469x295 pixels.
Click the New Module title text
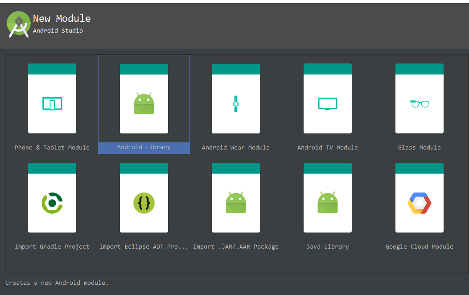[62, 19]
